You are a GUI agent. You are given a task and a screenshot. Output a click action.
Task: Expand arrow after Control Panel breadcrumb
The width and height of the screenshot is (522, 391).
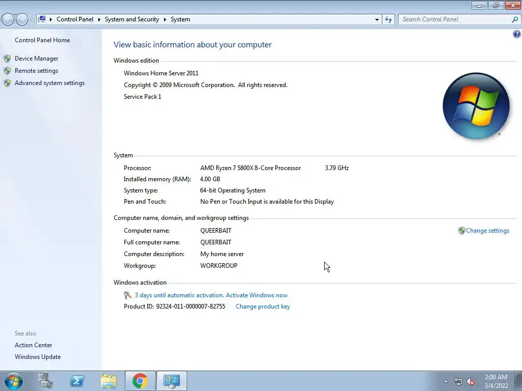click(99, 20)
